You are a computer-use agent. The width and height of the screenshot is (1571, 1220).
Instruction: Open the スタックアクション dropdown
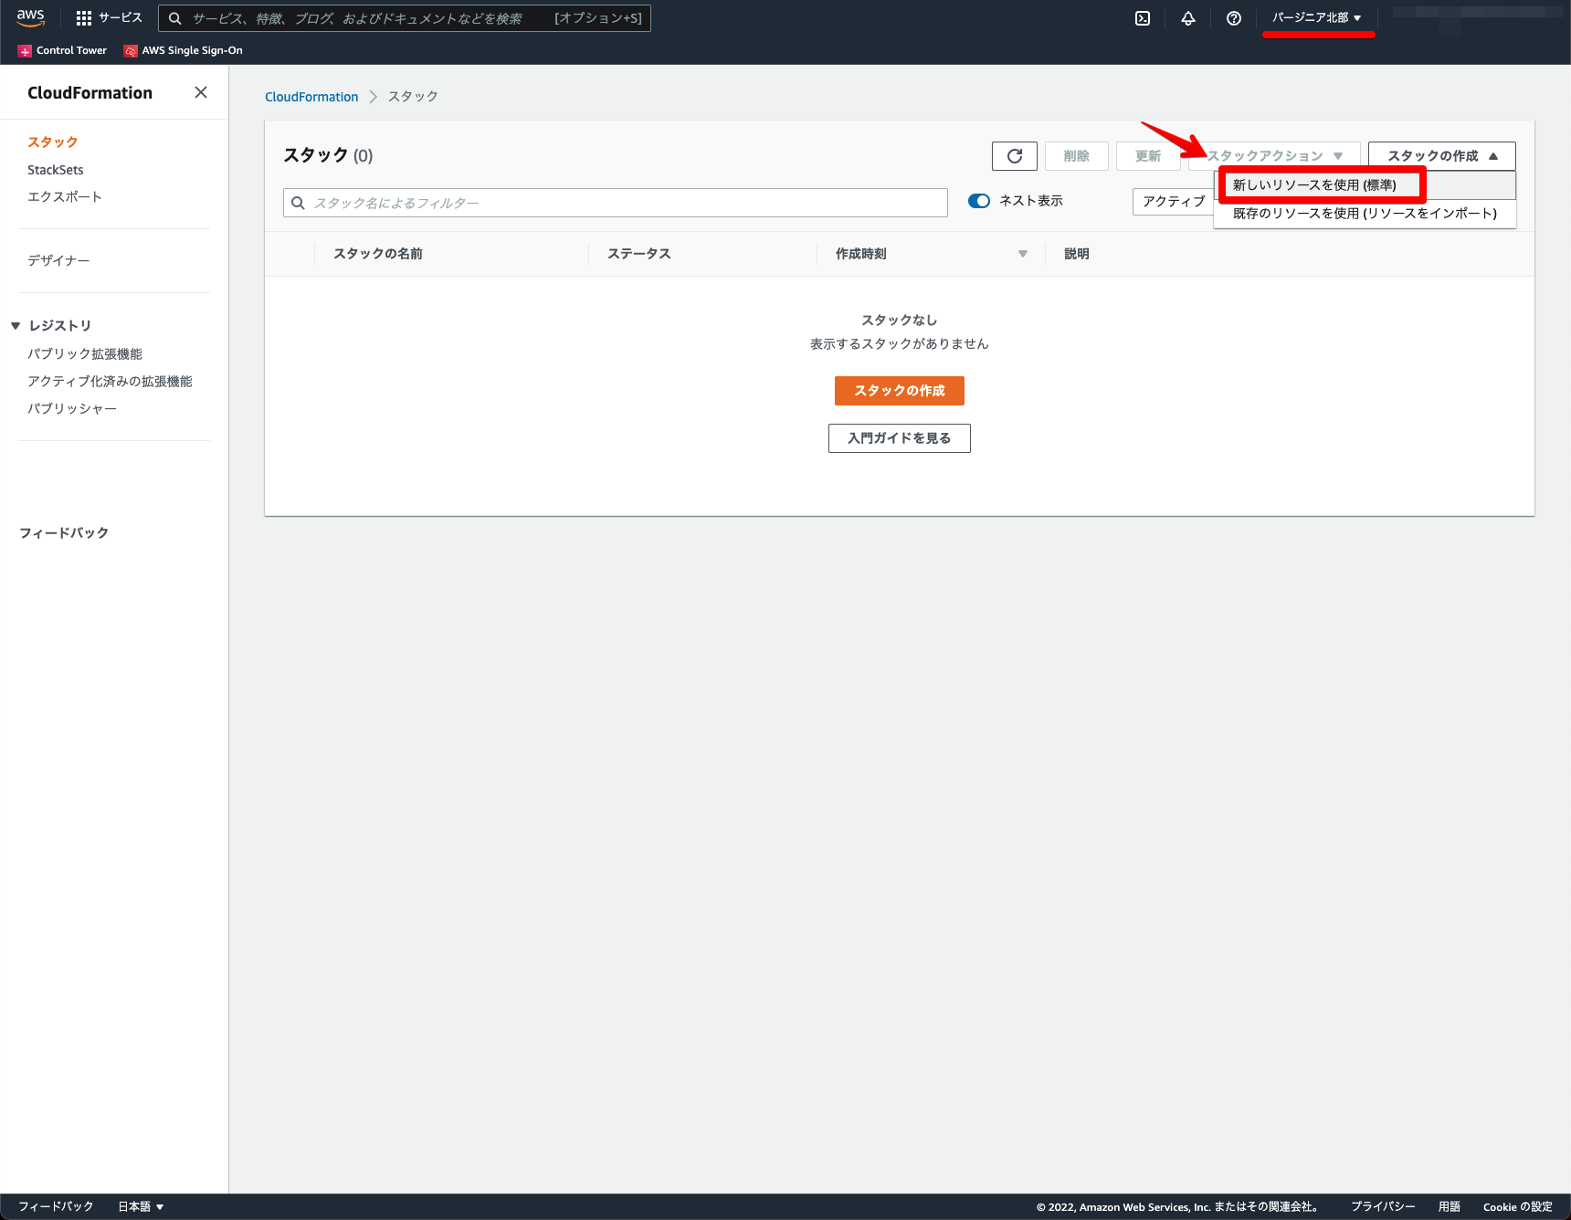click(x=1275, y=156)
